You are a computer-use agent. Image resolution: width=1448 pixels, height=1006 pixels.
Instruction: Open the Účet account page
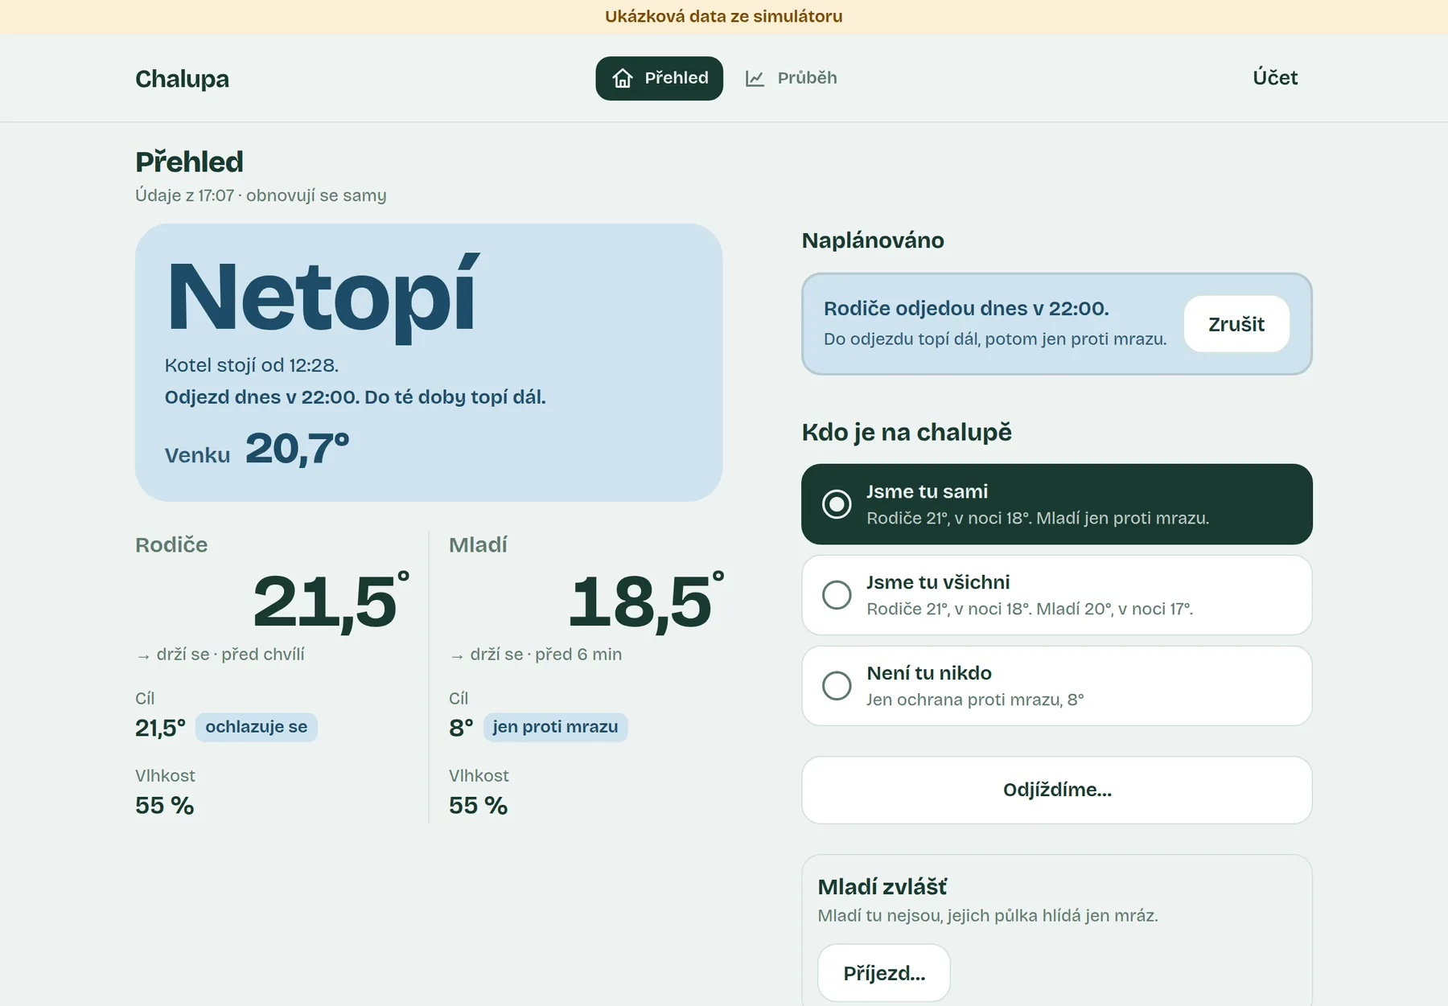[x=1275, y=78]
